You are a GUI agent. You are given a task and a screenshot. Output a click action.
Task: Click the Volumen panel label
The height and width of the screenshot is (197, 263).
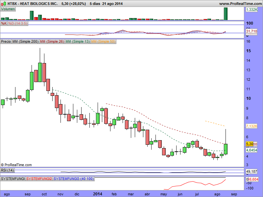pyautogui.click(x=8, y=9)
